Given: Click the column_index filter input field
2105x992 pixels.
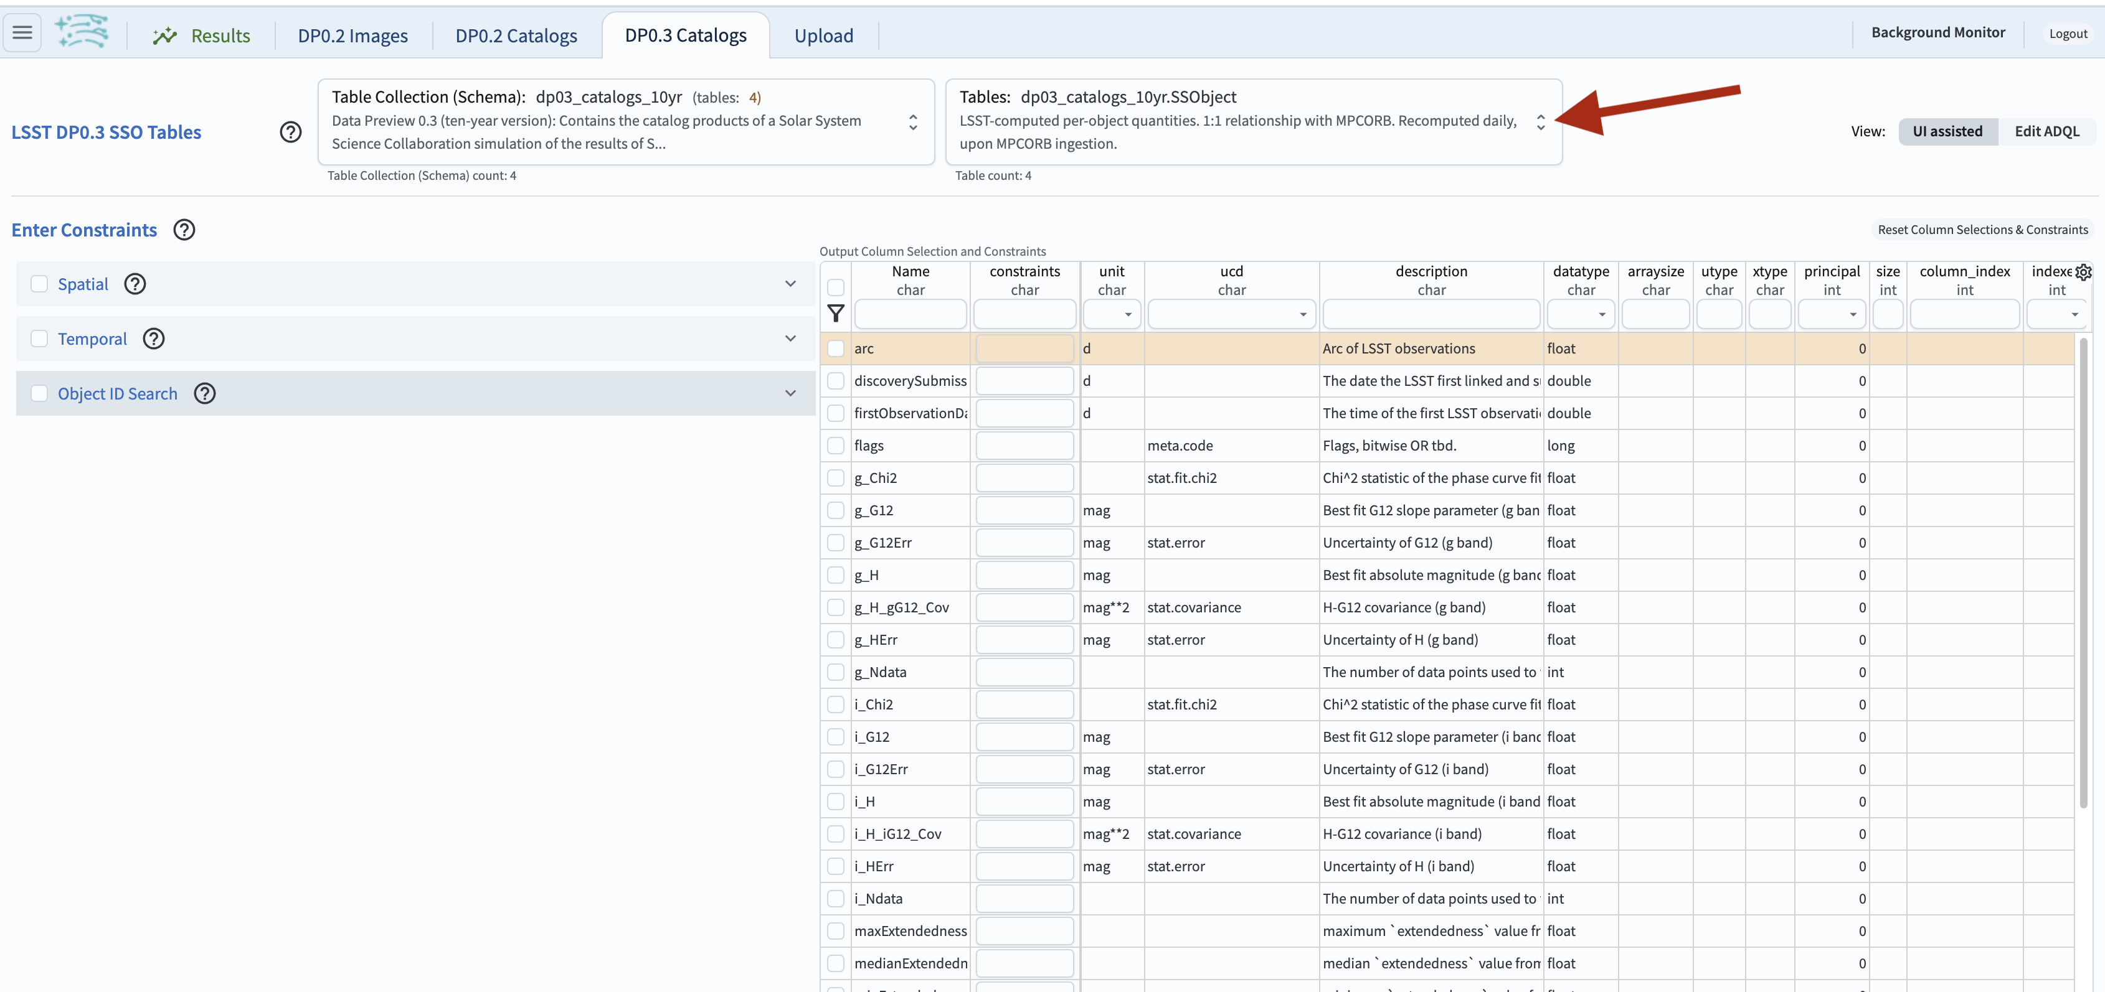Looking at the screenshot, I should (1964, 314).
